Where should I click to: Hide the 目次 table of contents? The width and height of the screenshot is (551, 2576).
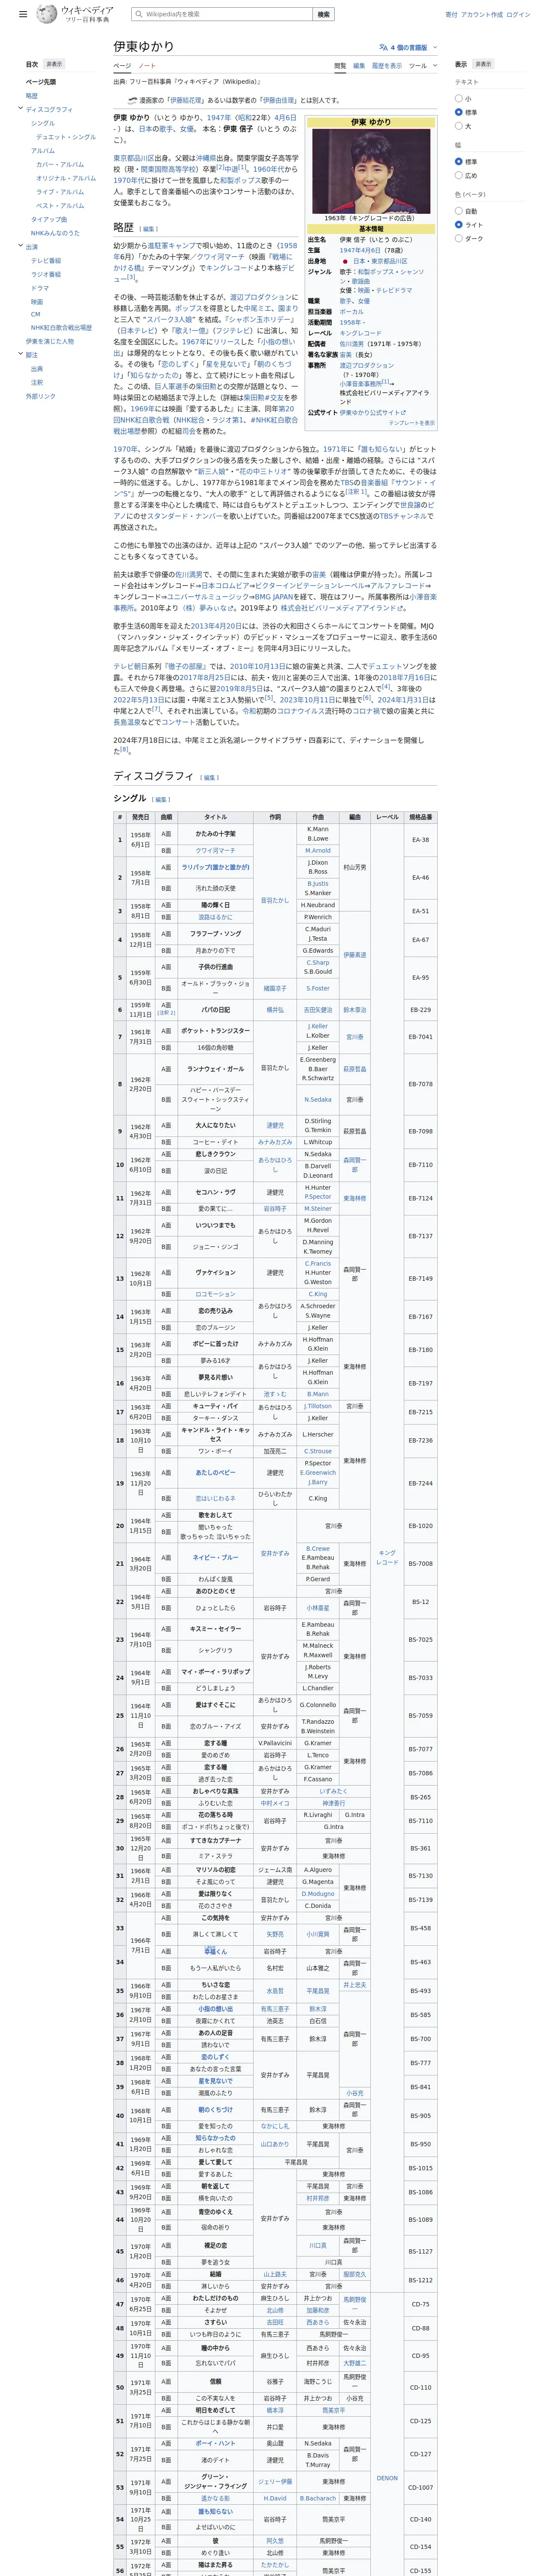click(54, 64)
